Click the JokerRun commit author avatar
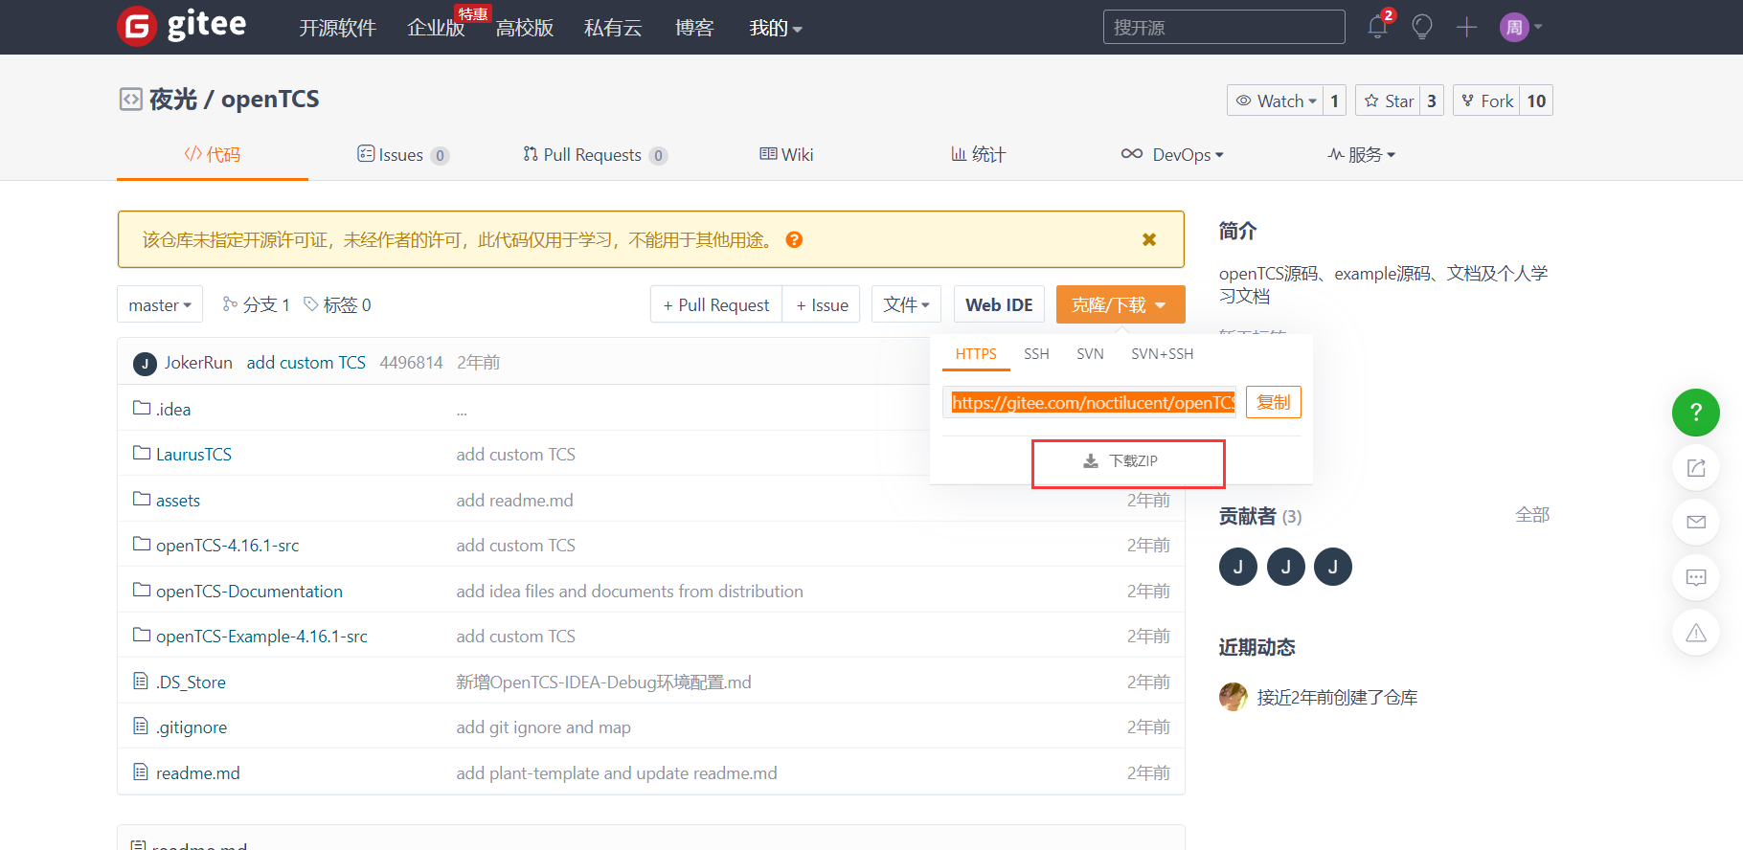The width and height of the screenshot is (1743, 850). pos(145,364)
